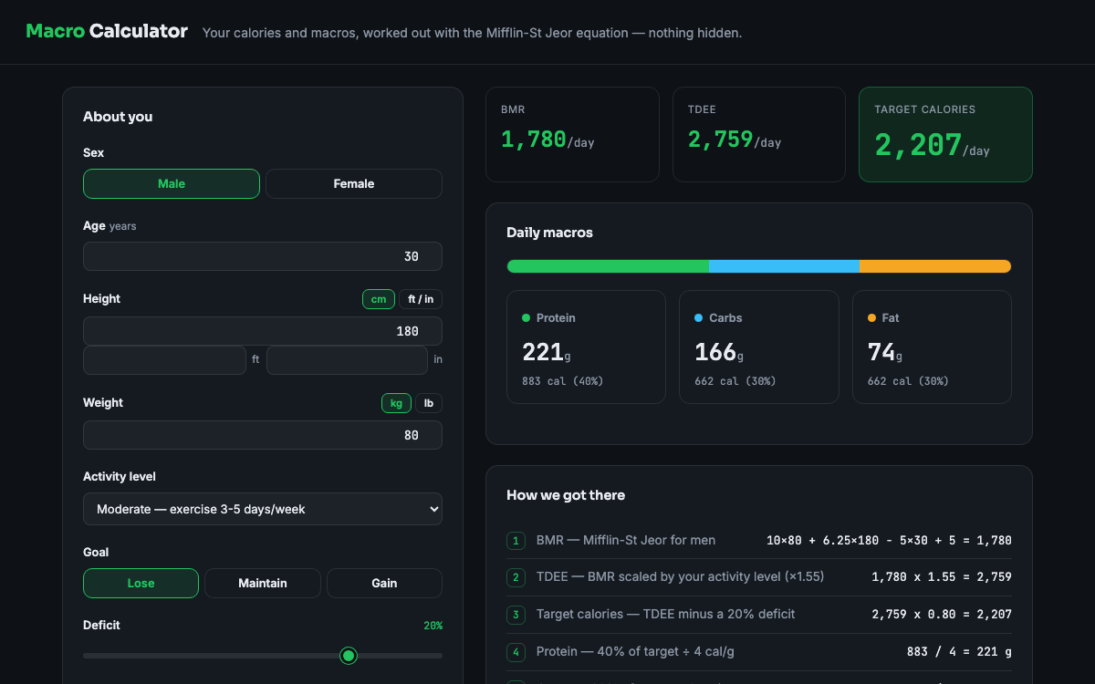This screenshot has width=1095, height=684.
Task: Click the '883 cal (40%)' protein value
Action: coord(562,381)
